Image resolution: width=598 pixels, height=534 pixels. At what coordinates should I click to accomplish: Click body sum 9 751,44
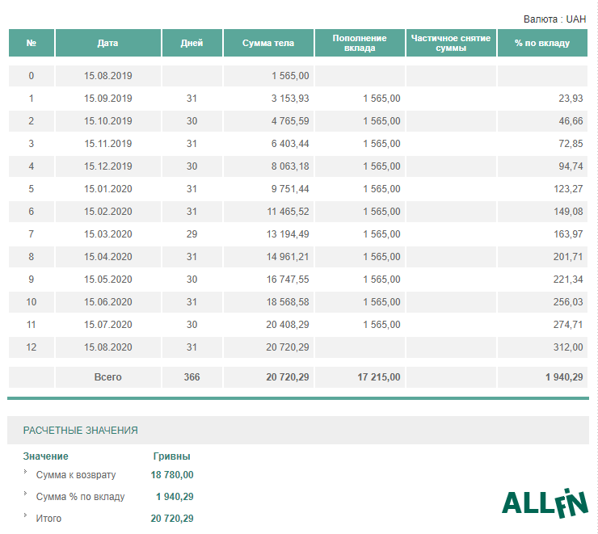(x=290, y=189)
